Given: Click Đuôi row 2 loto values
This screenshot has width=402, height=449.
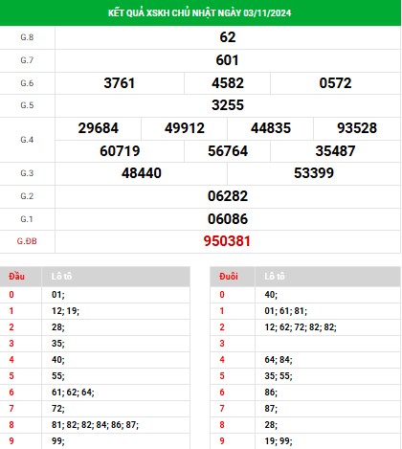Looking at the screenshot, I should coord(301,327).
